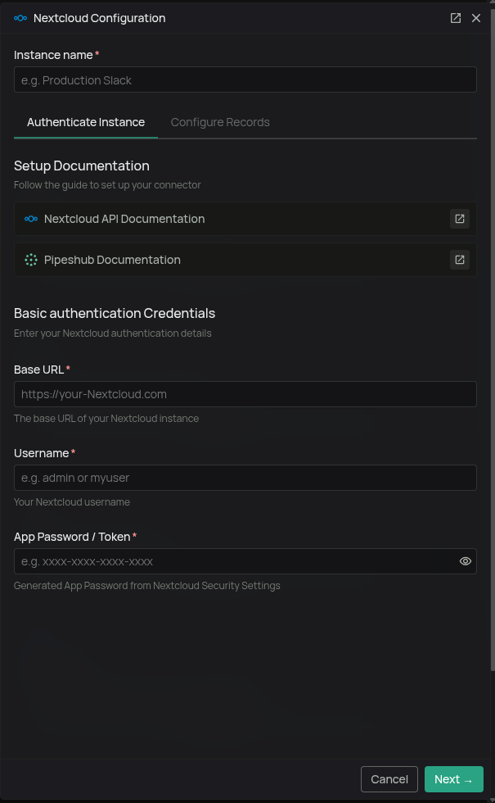
Task: Open Nextcloud API Documentation link
Action: tap(245, 219)
